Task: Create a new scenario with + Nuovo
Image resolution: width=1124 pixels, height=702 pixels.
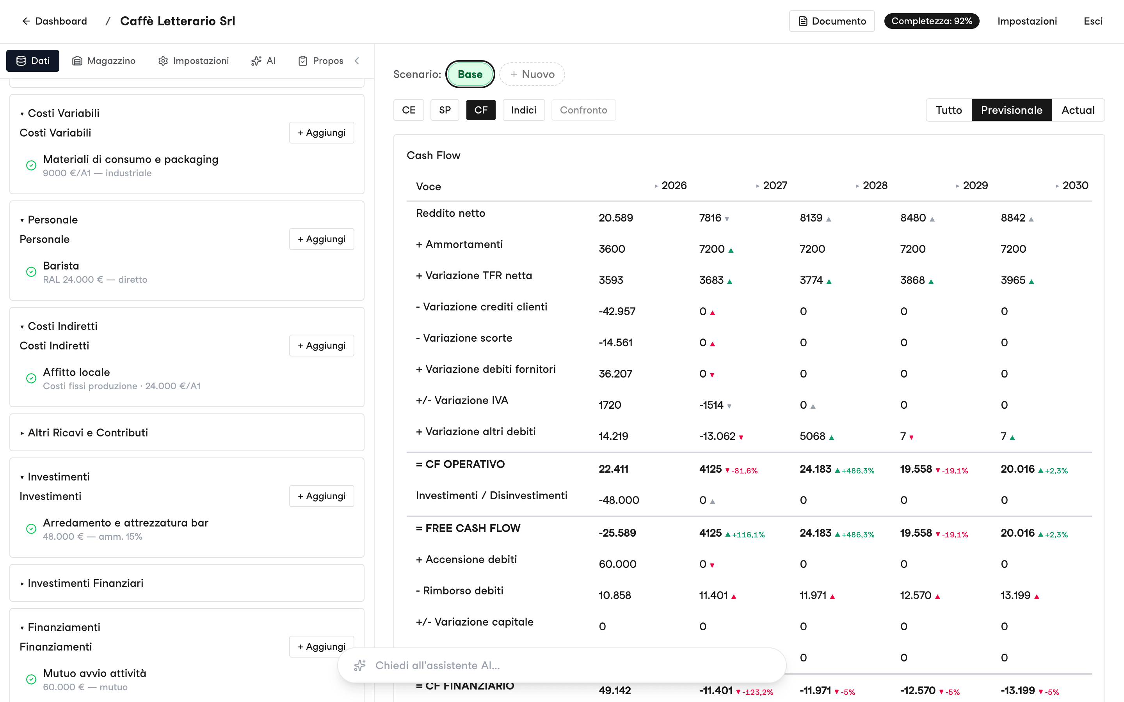Action: pyautogui.click(x=532, y=74)
